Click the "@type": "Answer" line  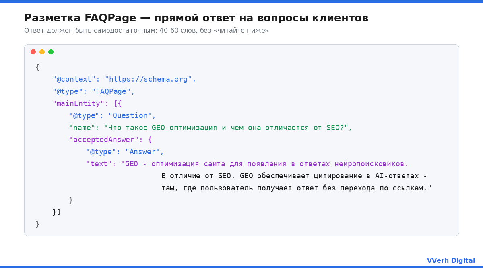(x=125, y=152)
